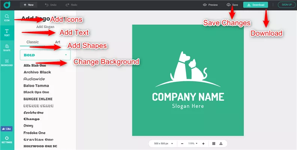Choose the Alfa Slab One font
The image size is (297, 150).
(34, 65)
